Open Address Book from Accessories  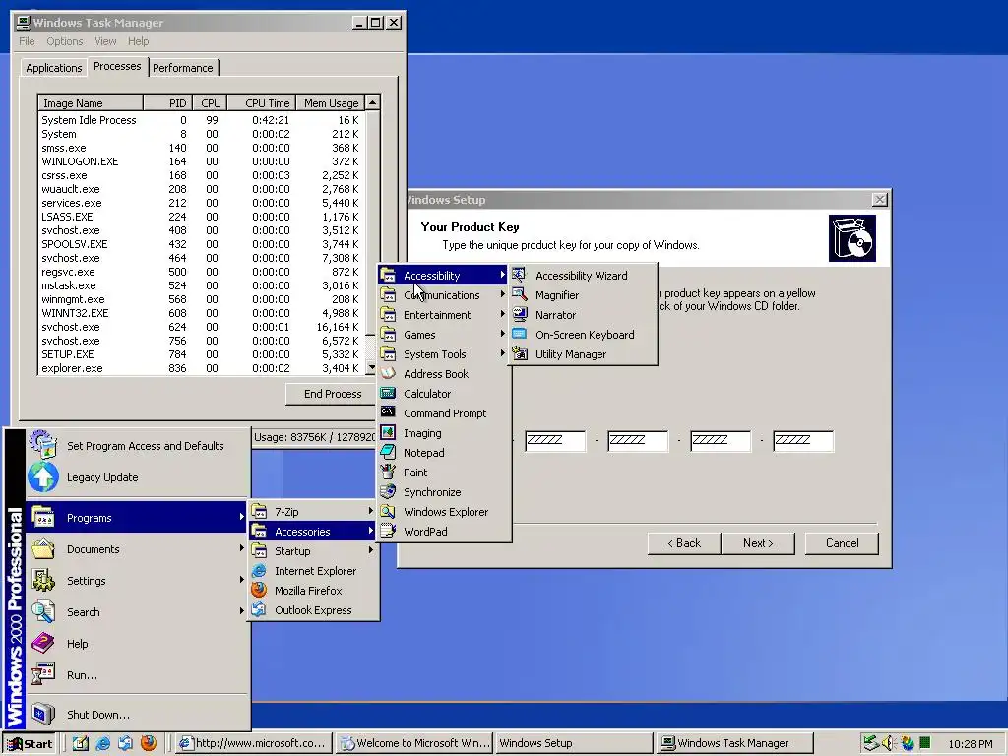coord(444,374)
